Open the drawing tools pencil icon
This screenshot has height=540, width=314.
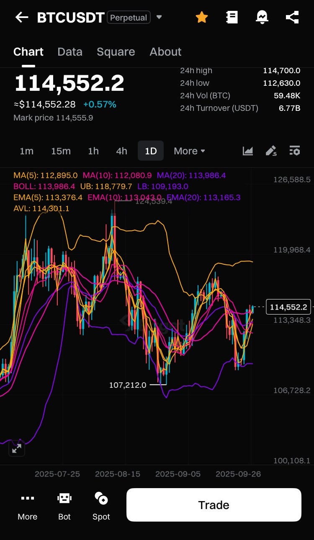271,151
